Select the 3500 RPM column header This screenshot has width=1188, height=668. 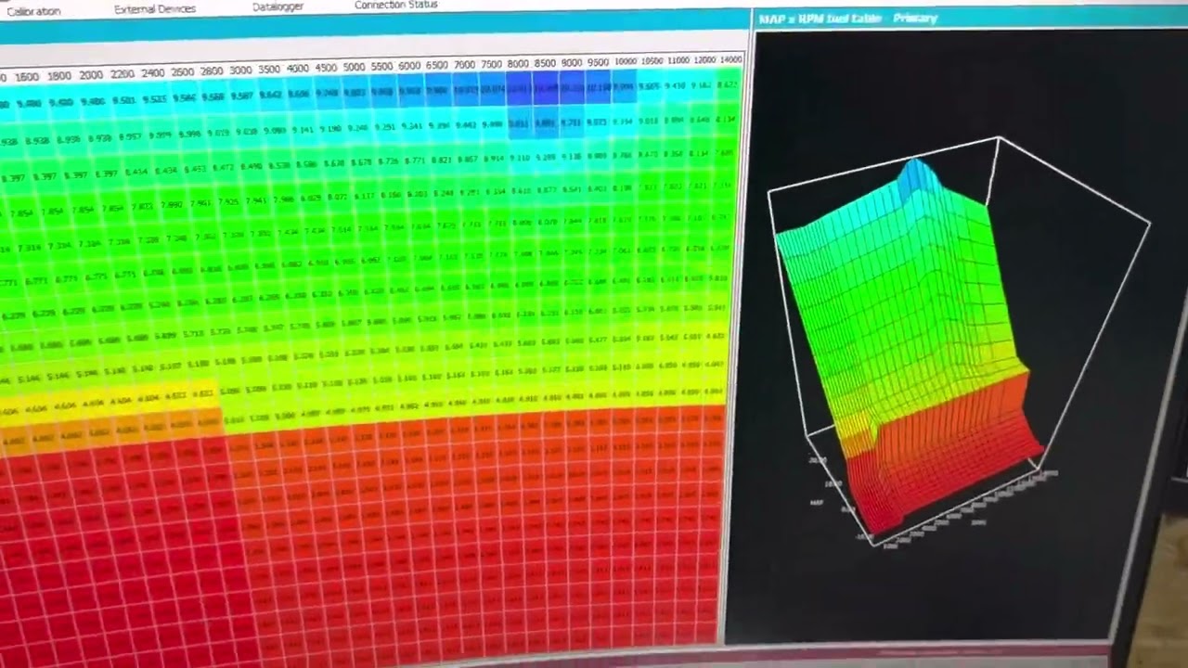coord(269,70)
